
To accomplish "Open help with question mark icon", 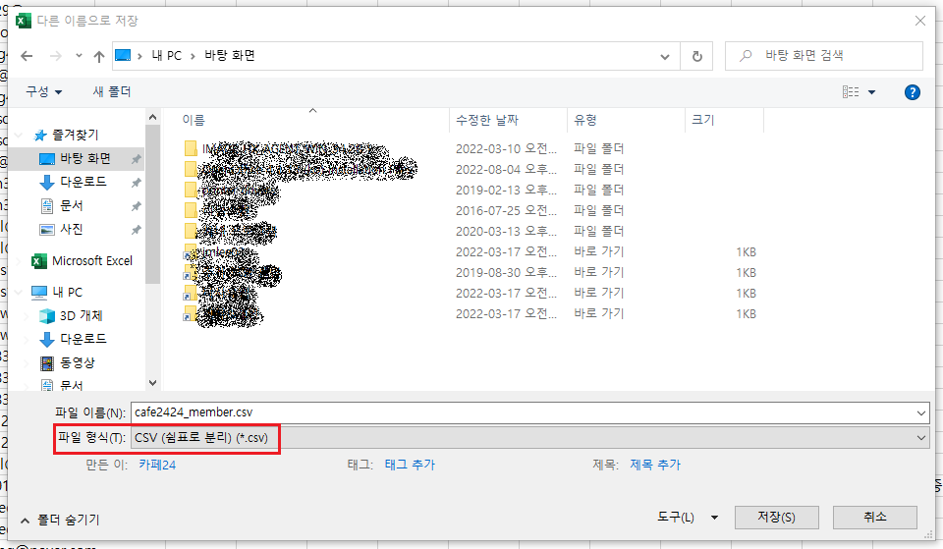I will pyautogui.click(x=912, y=92).
